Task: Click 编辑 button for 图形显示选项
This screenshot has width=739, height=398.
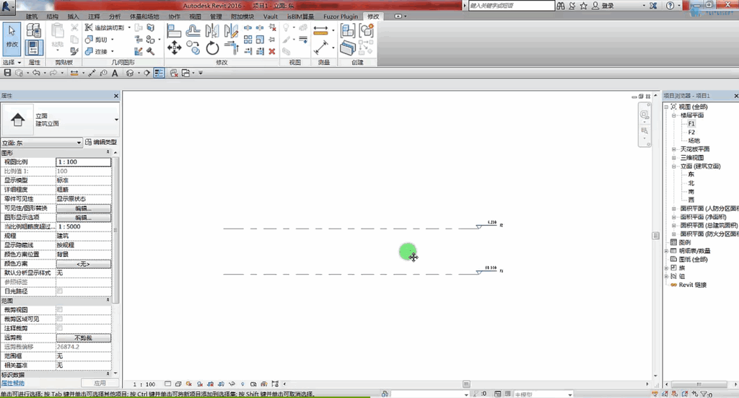Action: tap(84, 218)
